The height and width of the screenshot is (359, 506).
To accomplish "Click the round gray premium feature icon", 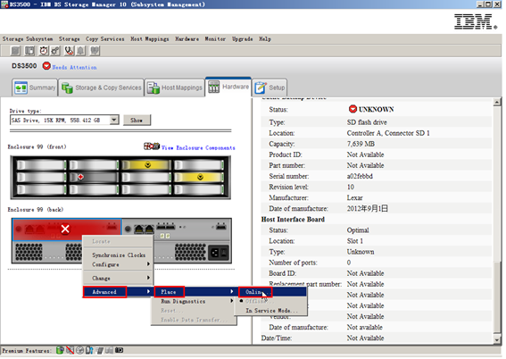I will 80,350.
